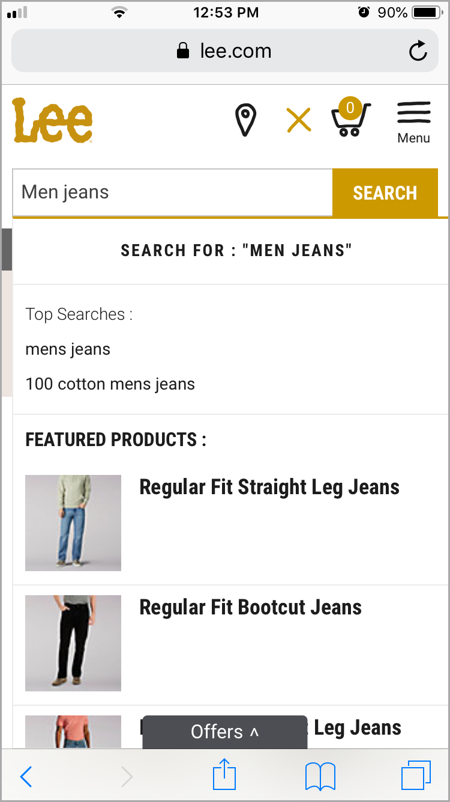Tap the Safari back arrow
The height and width of the screenshot is (802, 450).
coord(26,777)
